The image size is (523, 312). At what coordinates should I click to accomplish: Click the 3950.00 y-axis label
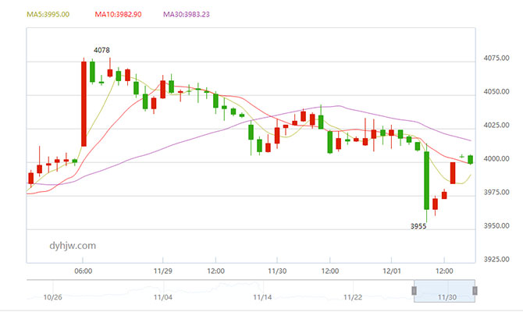496,225
